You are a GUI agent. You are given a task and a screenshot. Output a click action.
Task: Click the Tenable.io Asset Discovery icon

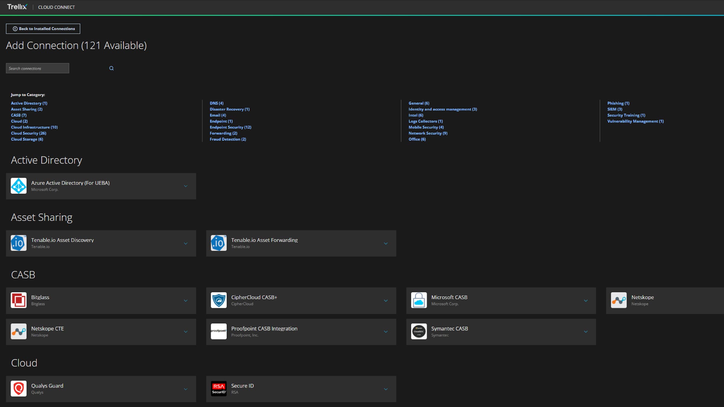(x=19, y=243)
